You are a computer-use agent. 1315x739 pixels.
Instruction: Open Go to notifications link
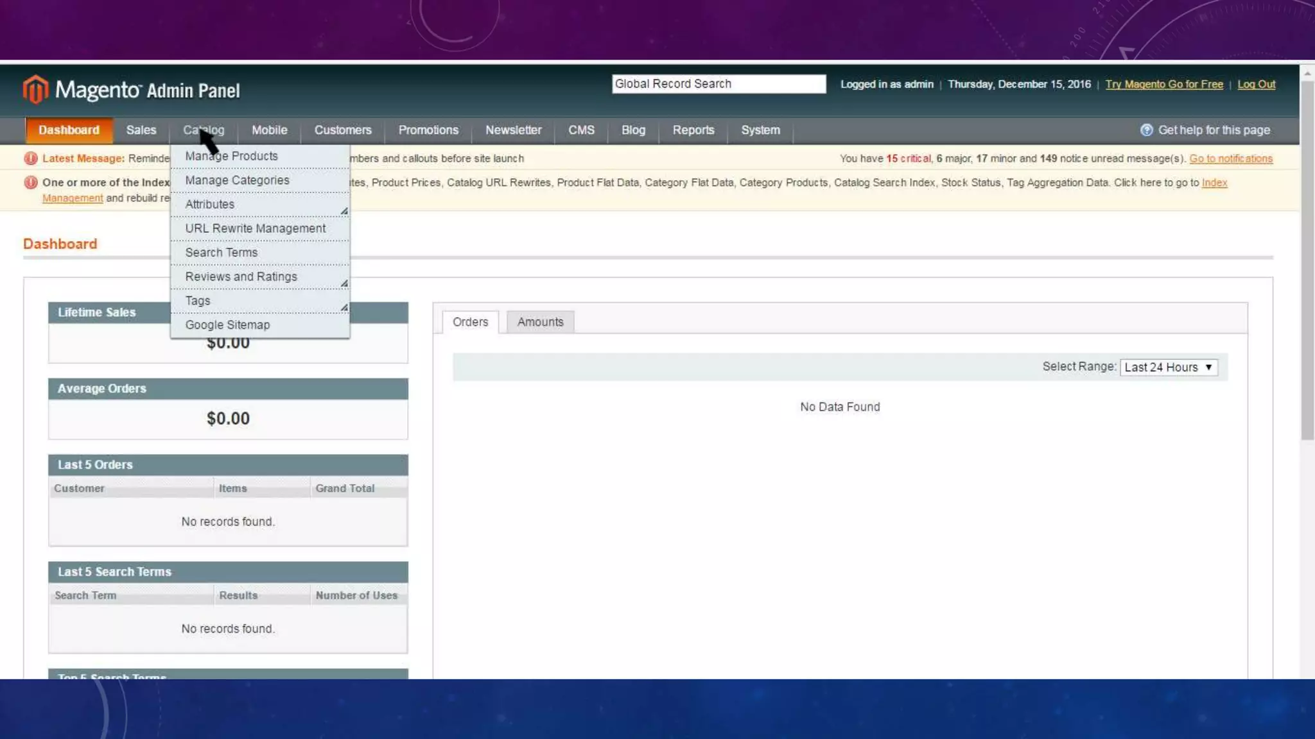pos(1230,158)
